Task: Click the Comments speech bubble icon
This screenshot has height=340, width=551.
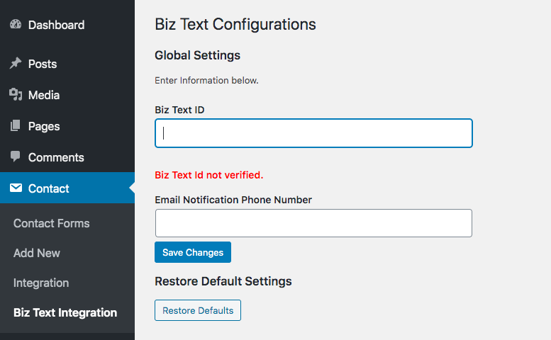Action: point(16,157)
